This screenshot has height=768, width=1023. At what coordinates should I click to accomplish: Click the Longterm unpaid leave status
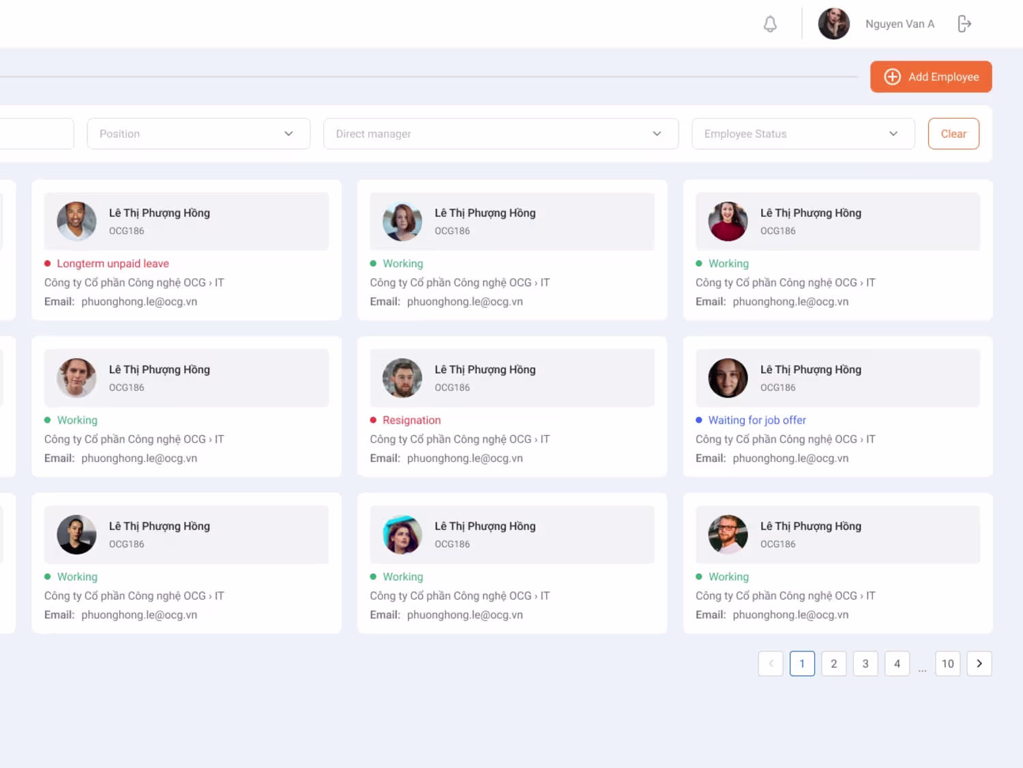113,263
